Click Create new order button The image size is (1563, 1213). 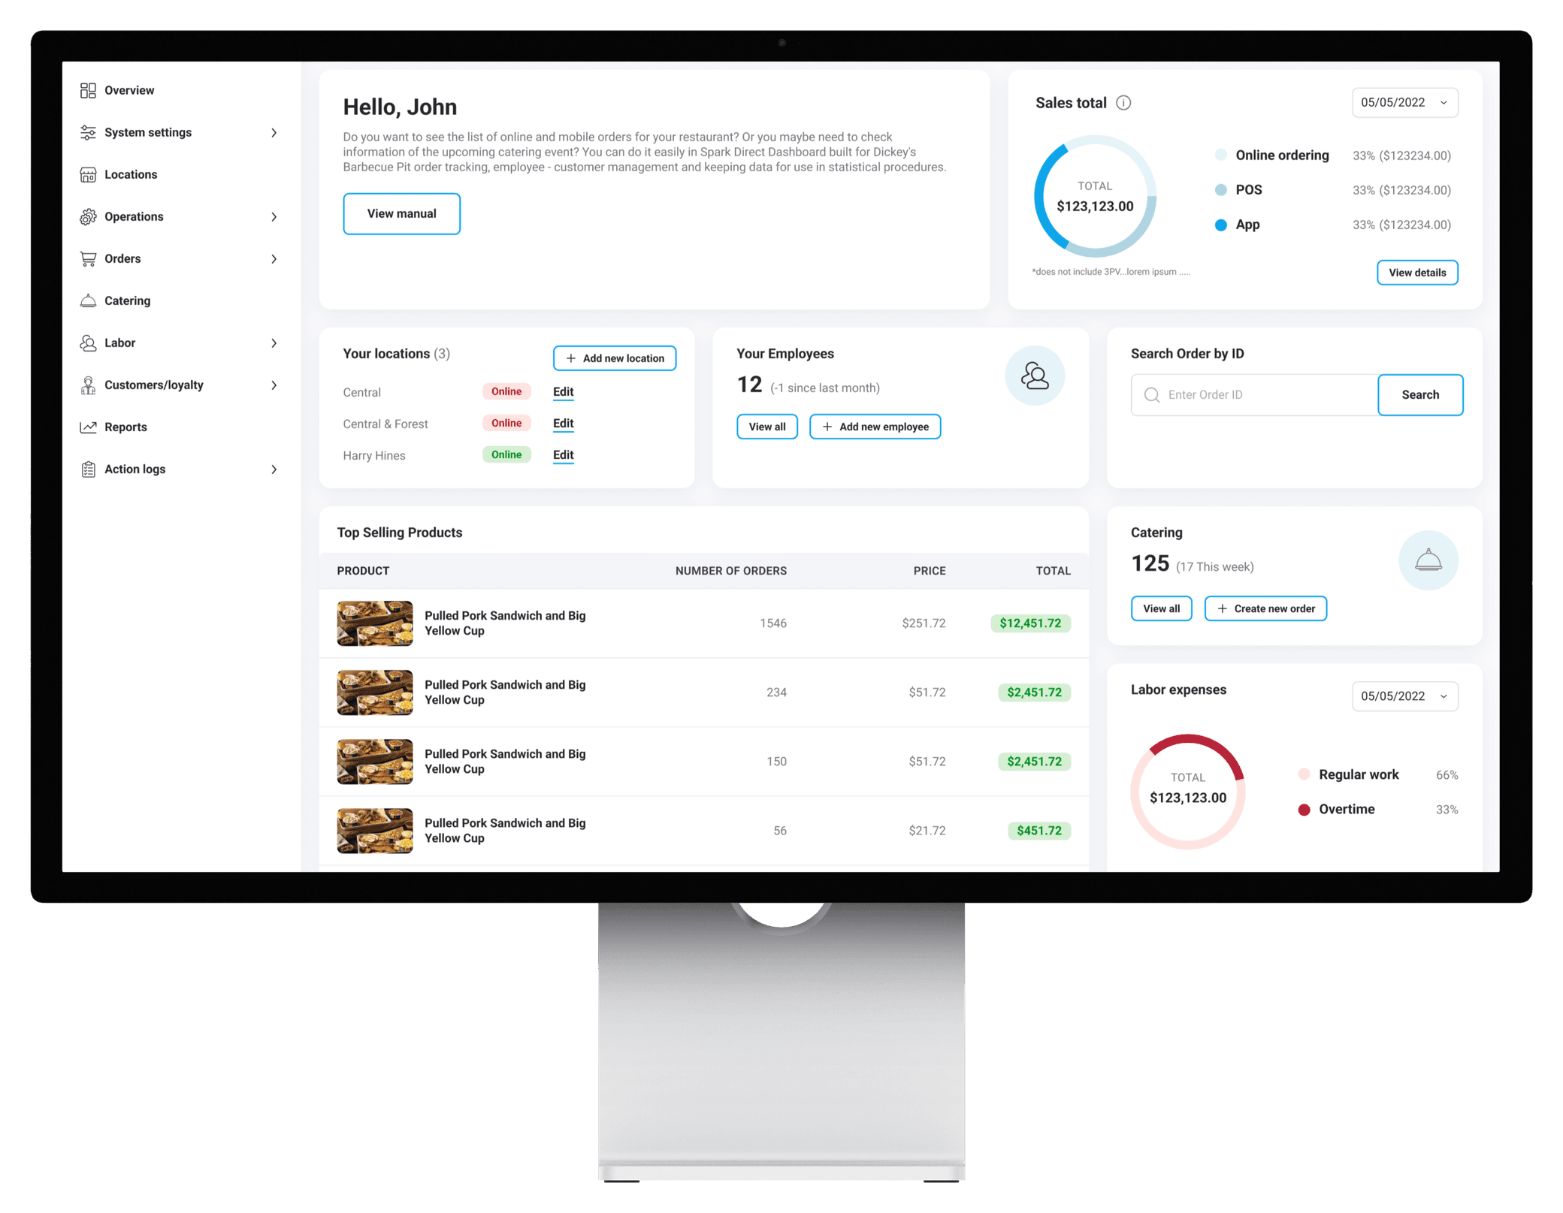click(x=1265, y=608)
